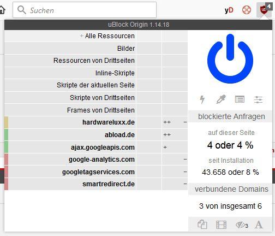
Task: Toggle the block popups icon
Action: (202, 225)
